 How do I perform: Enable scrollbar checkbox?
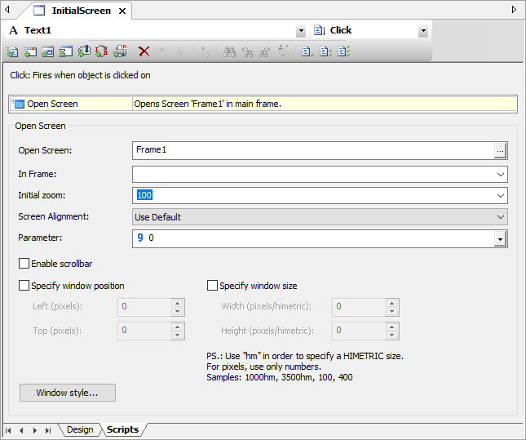(24, 264)
